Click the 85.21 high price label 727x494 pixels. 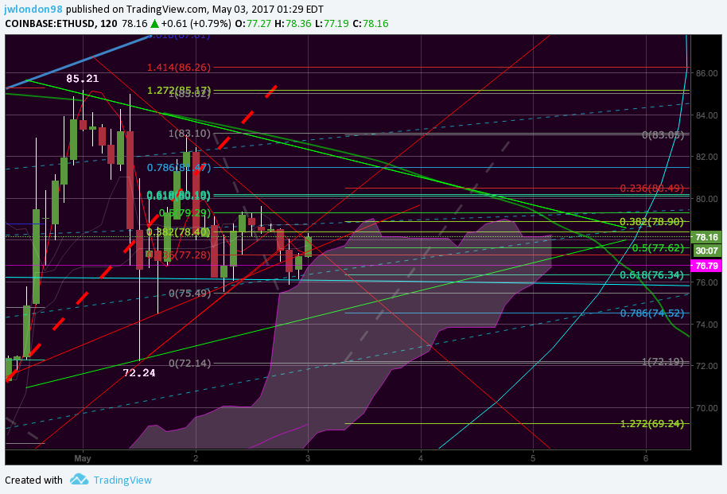point(83,79)
